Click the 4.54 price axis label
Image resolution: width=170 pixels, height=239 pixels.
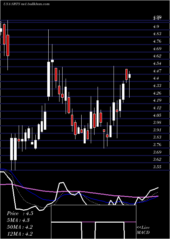click(x=157, y=64)
